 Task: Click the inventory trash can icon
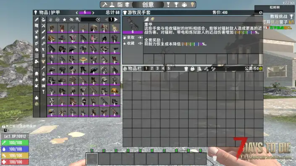pyautogui.click(x=186, y=69)
